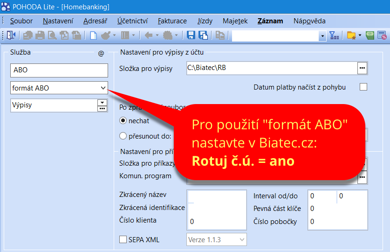
Task: Click the 'Číslo klienta' field showing 0
Action: [x=217, y=221]
